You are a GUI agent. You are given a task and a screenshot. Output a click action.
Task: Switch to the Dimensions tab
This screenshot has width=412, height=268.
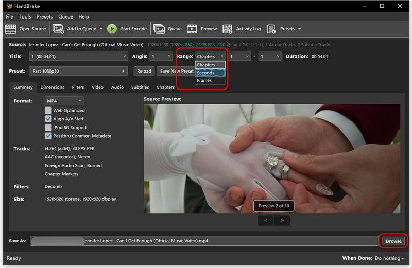(52, 87)
